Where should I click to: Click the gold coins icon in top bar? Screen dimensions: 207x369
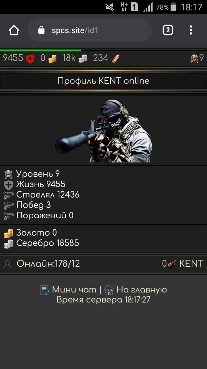pyautogui.click(x=52, y=58)
